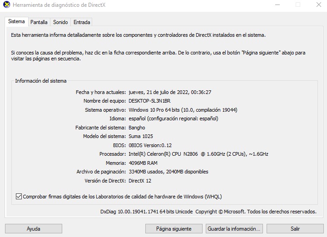
Task: Close the window with the X button
Action: [x=318, y=5]
